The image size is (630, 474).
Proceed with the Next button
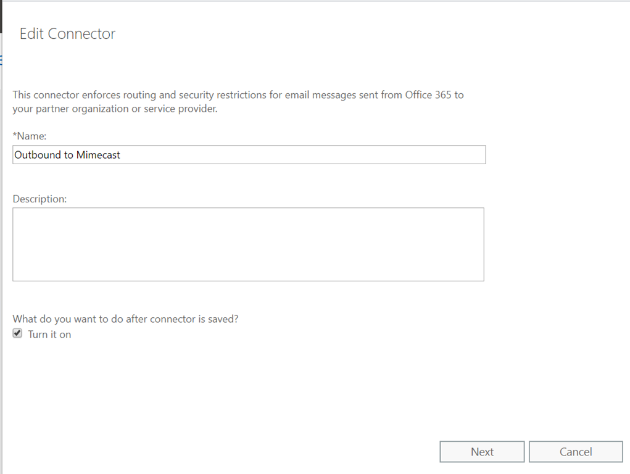tap(482, 452)
